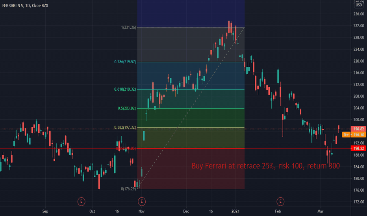Click the 'Buy Ferrari at retrace 25%' annotation

[x=266, y=166]
